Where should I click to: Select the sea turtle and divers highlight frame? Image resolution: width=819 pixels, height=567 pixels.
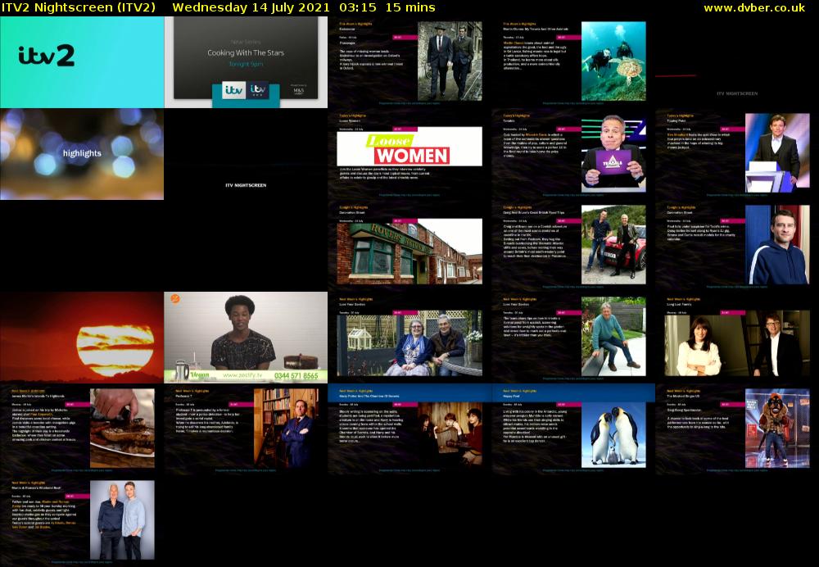[573, 62]
